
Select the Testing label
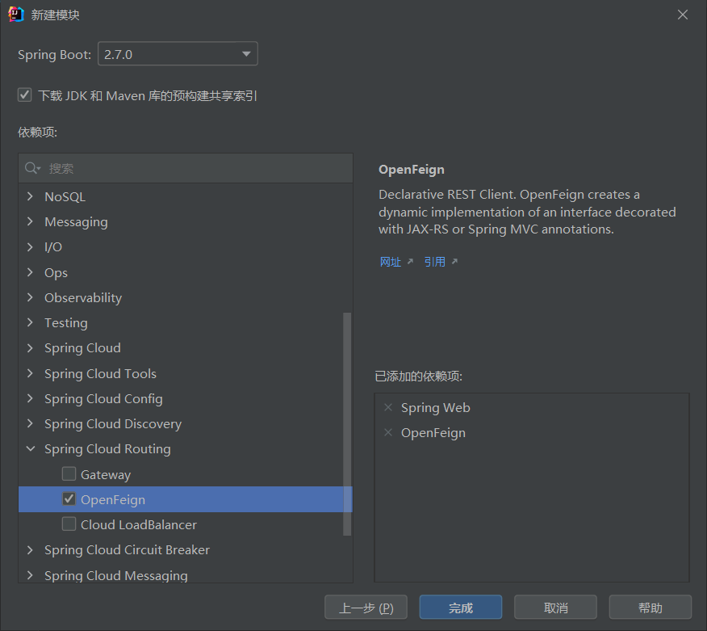pos(66,322)
